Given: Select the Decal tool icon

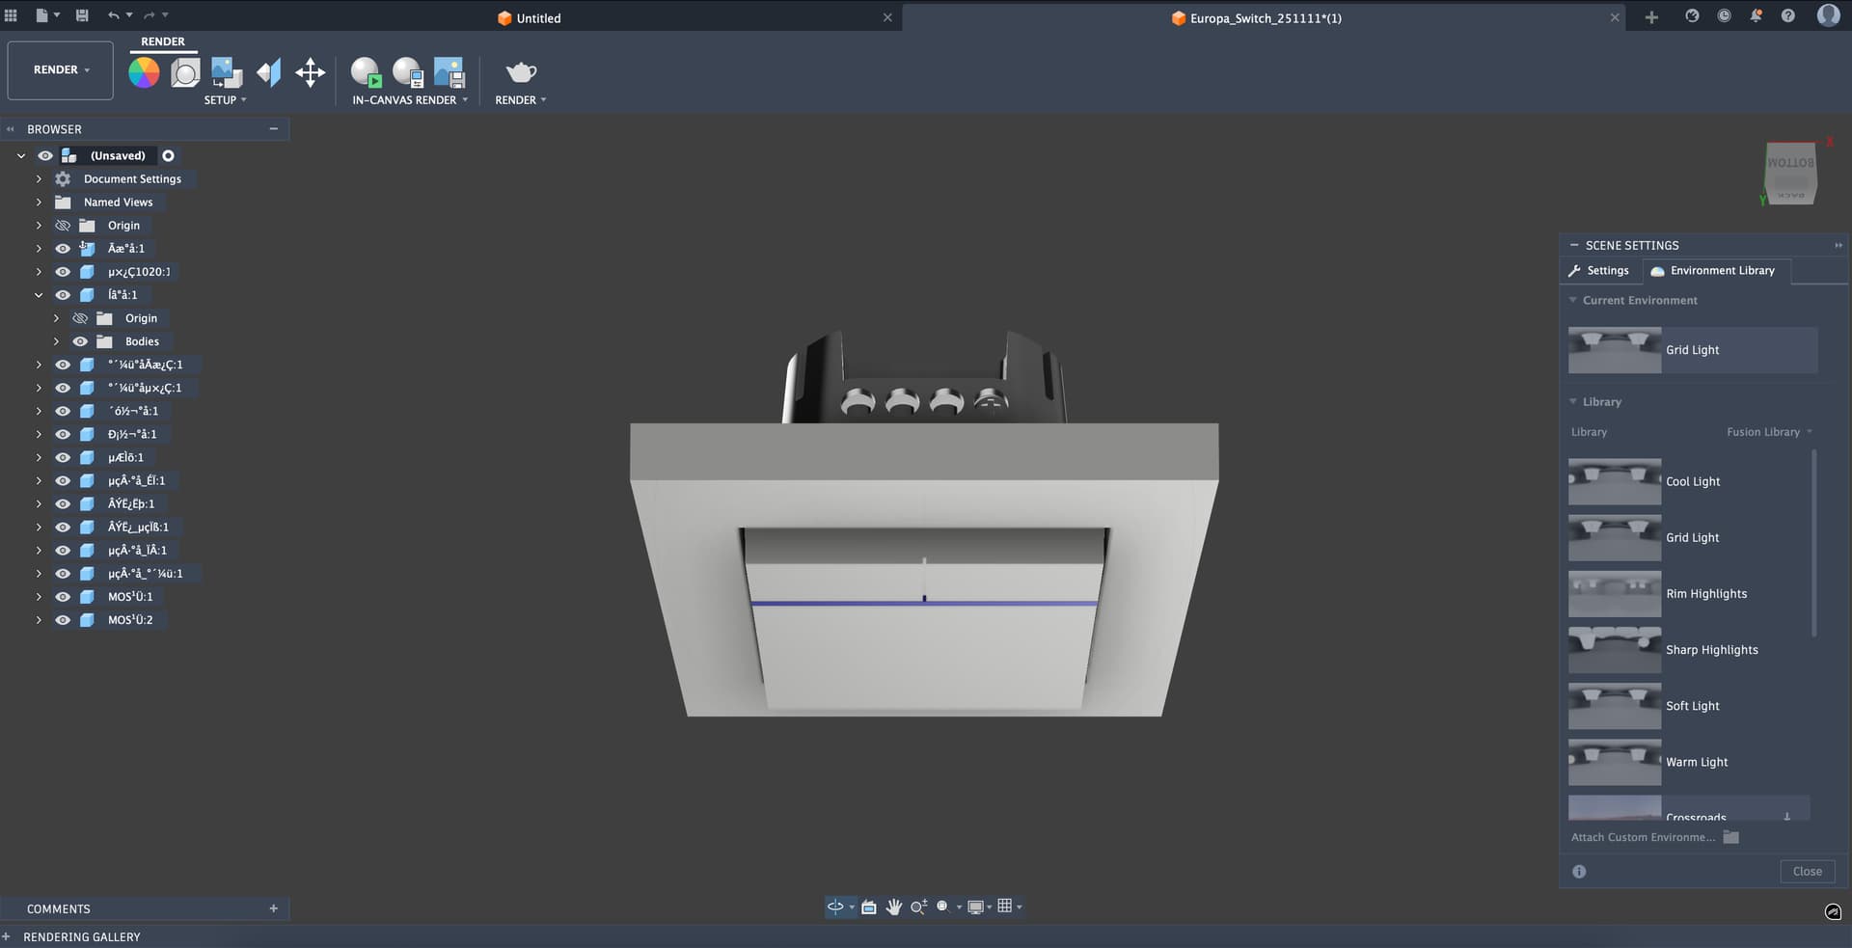Looking at the screenshot, I should point(227,72).
